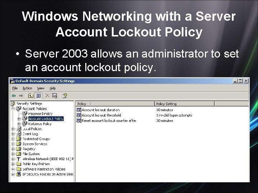Expand the Registry node
258x193 pixels.
13,149
